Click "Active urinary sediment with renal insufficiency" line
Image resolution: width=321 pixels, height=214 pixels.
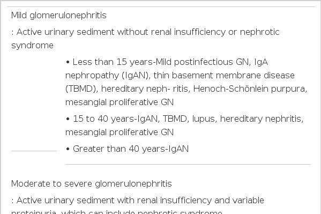[x=138, y=200]
